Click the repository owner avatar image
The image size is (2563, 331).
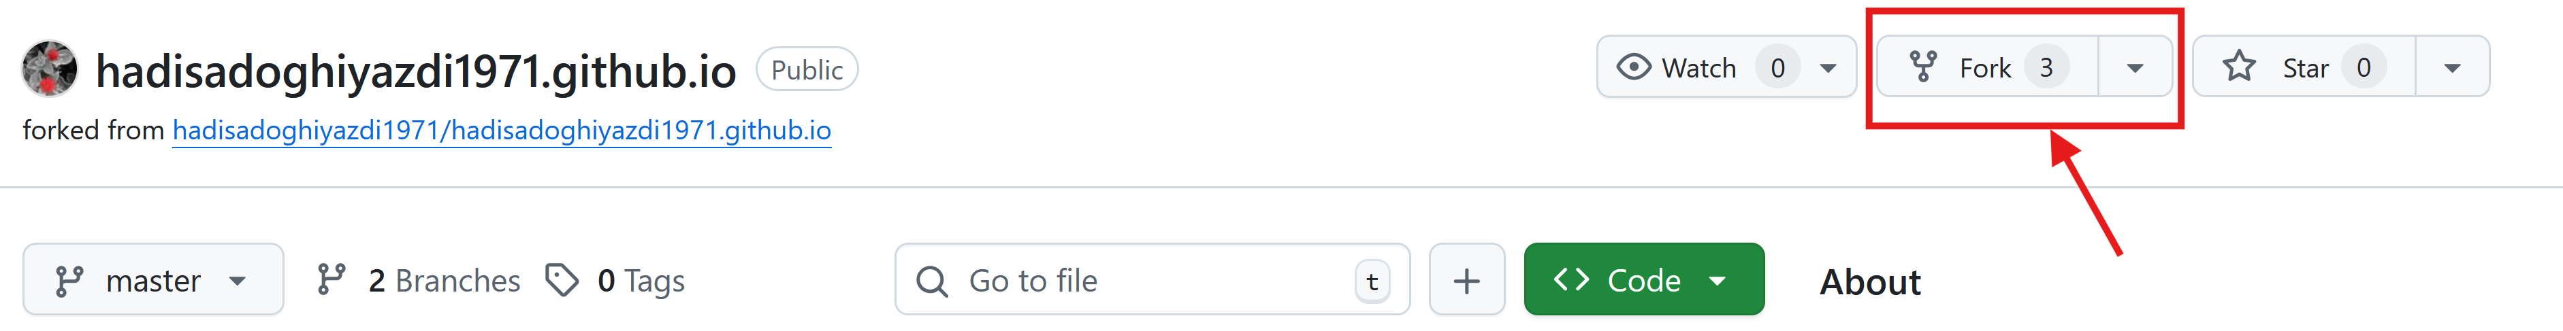click(49, 69)
